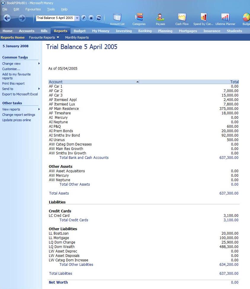Click Total Bank and Cash Accounts row
This screenshot has width=250, height=289.
(144, 158)
